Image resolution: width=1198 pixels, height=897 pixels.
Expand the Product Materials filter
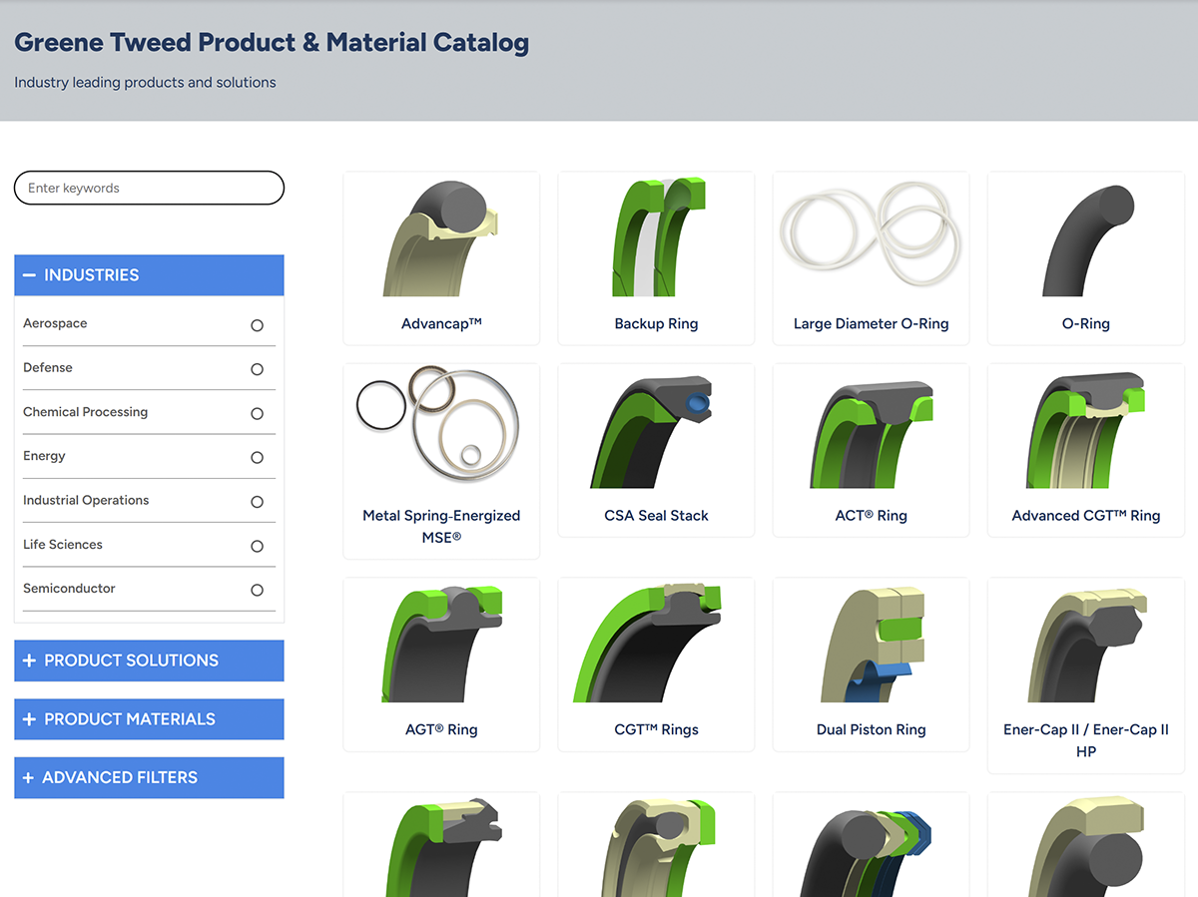pos(149,719)
